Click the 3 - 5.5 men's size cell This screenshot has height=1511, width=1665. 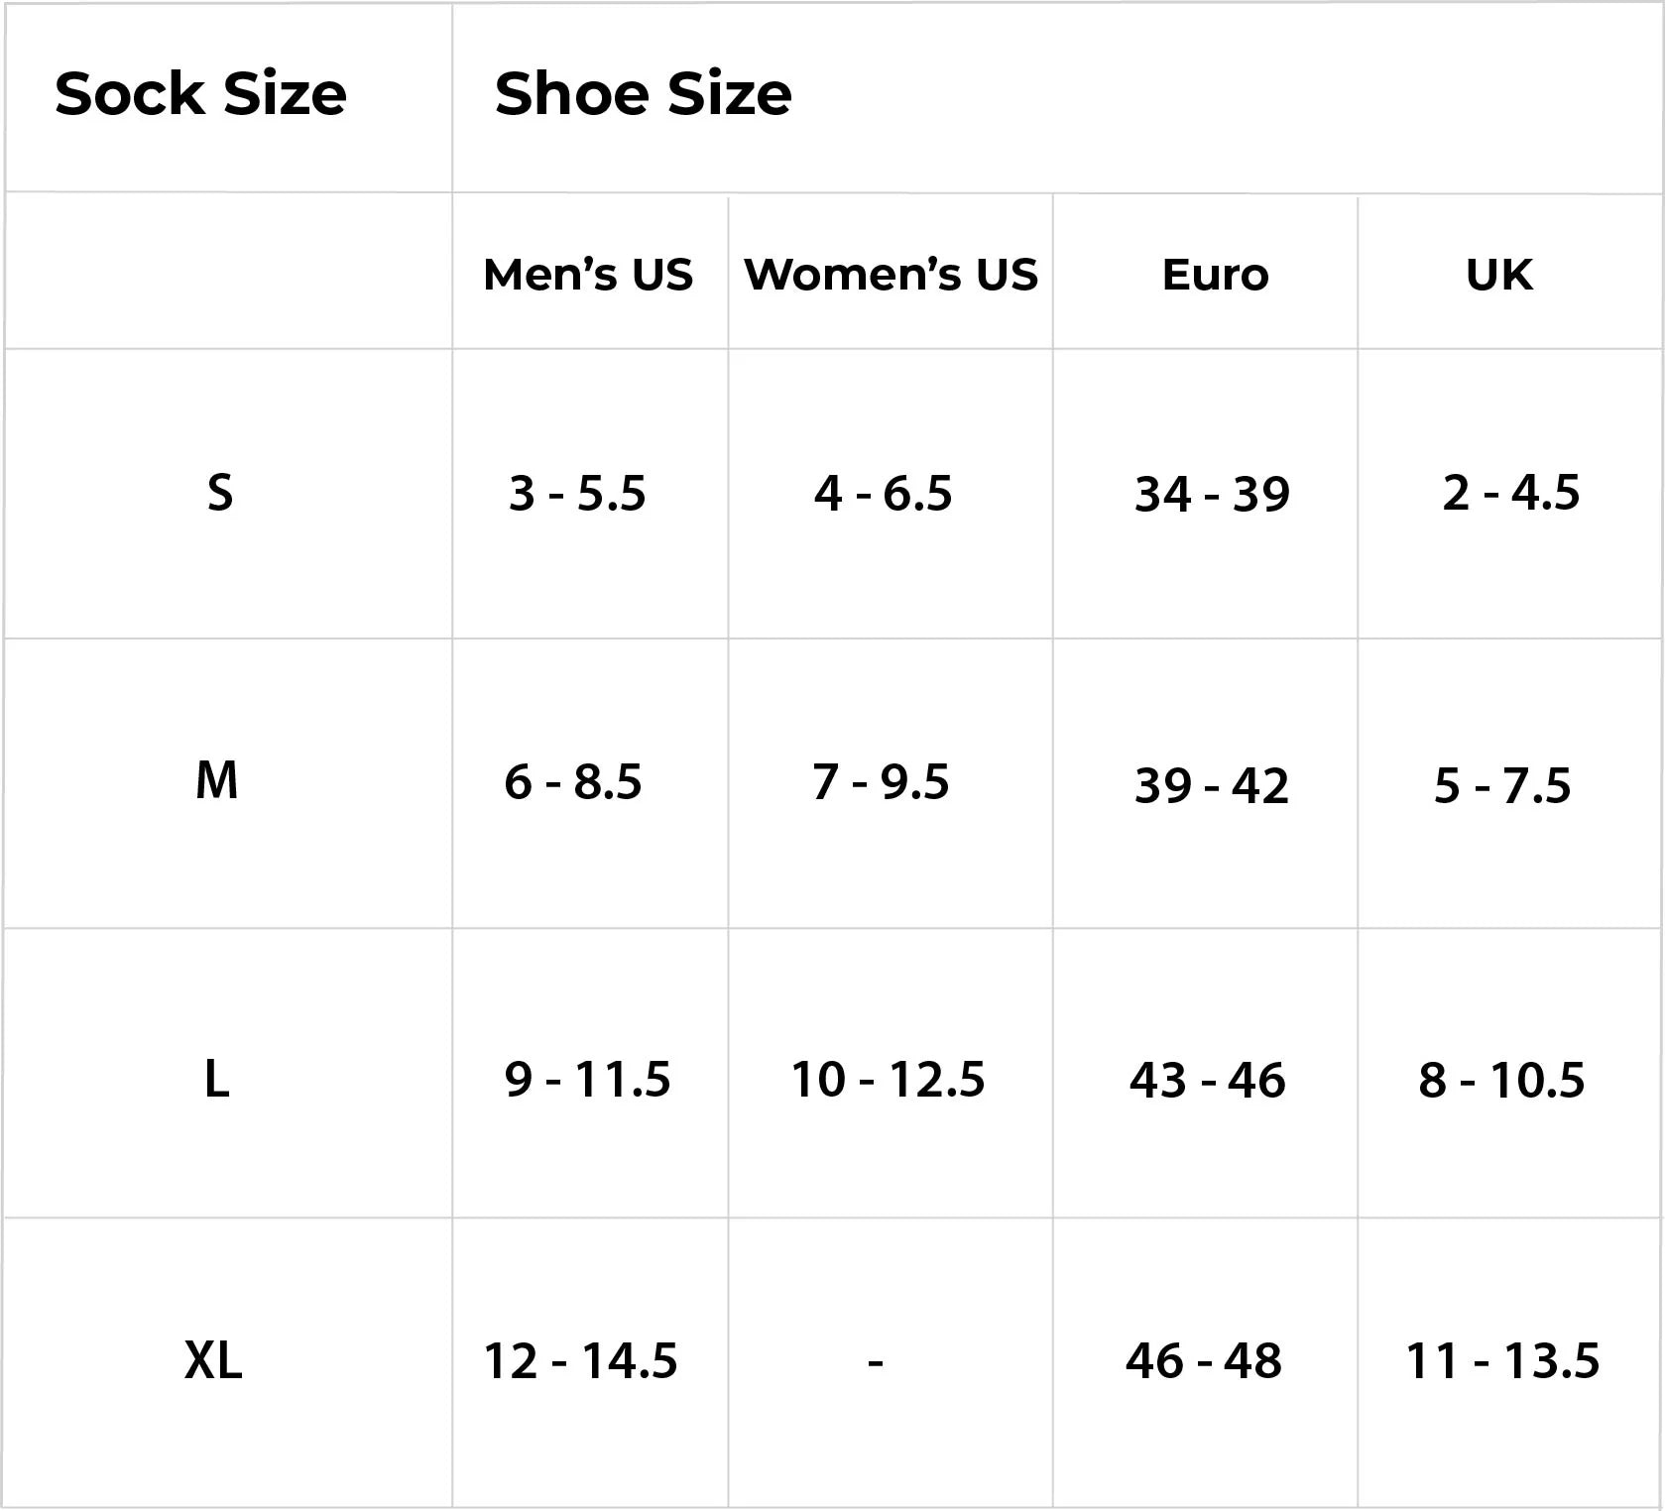click(x=577, y=493)
